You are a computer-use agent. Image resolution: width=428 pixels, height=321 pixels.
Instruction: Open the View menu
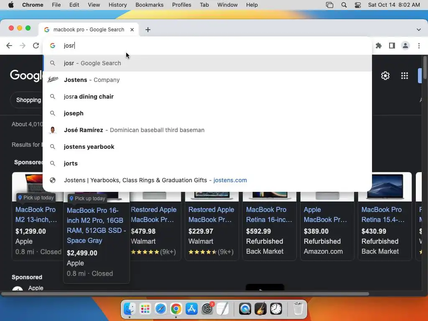click(x=94, y=5)
